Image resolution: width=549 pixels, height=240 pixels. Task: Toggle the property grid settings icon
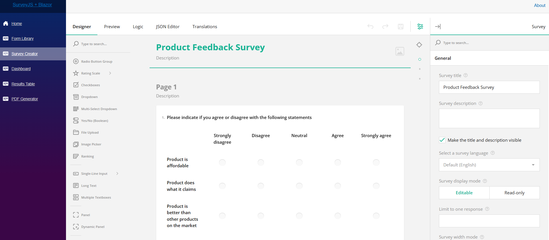[x=420, y=26]
